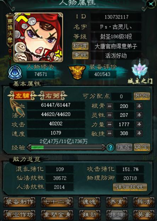Increase 根骨 with the plus button

[139, 106]
